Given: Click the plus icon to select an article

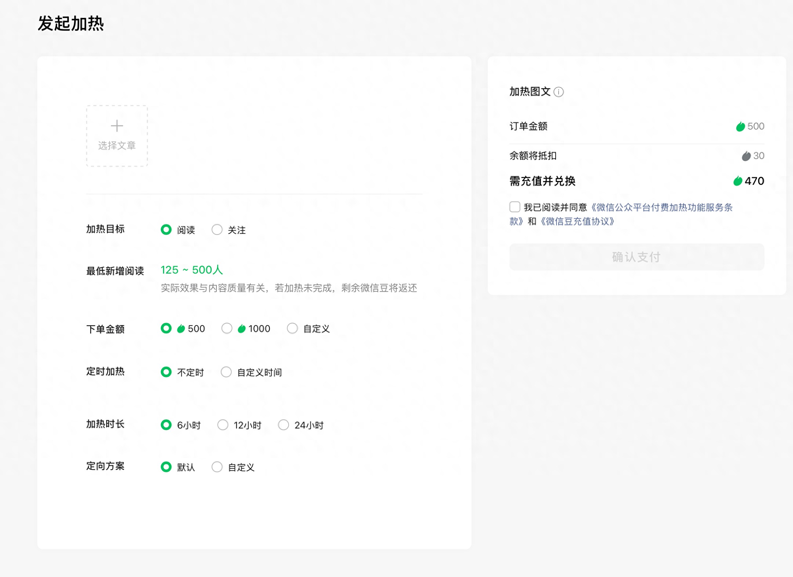Looking at the screenshot, I should 116,126.
